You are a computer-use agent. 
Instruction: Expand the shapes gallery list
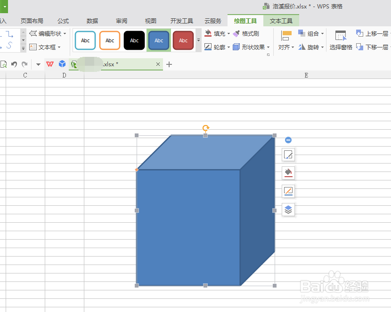pos(23,48)
